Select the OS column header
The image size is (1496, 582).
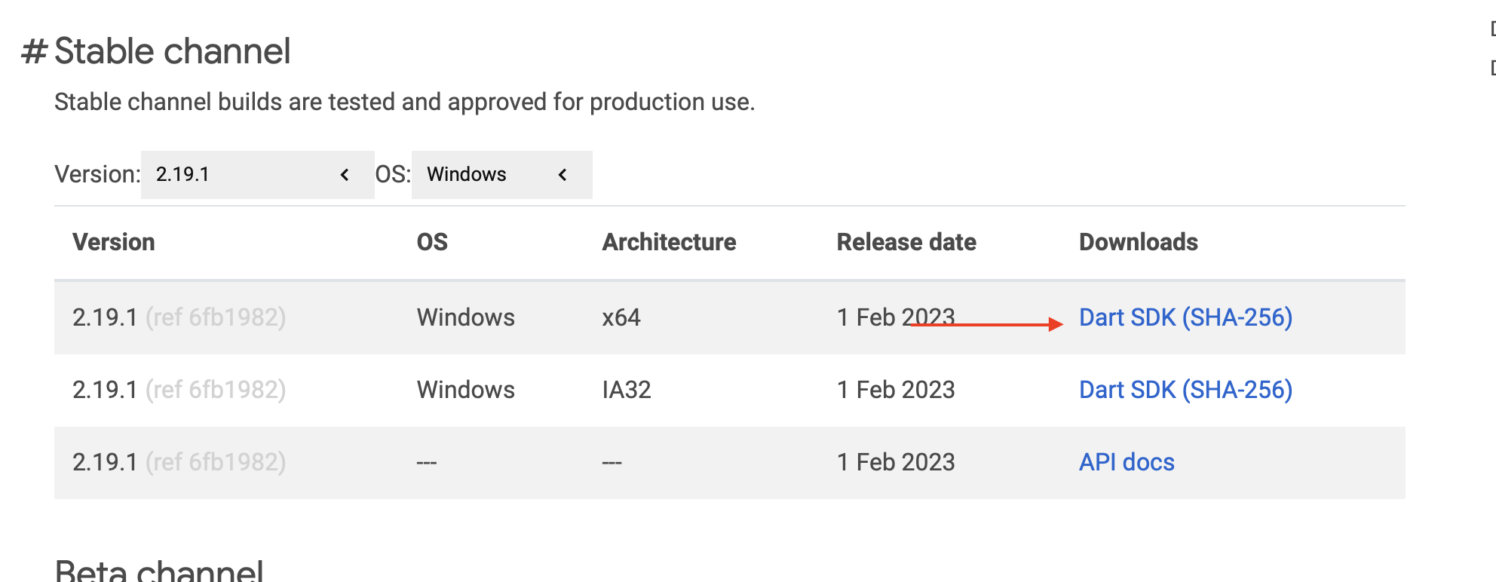[434, 242]
